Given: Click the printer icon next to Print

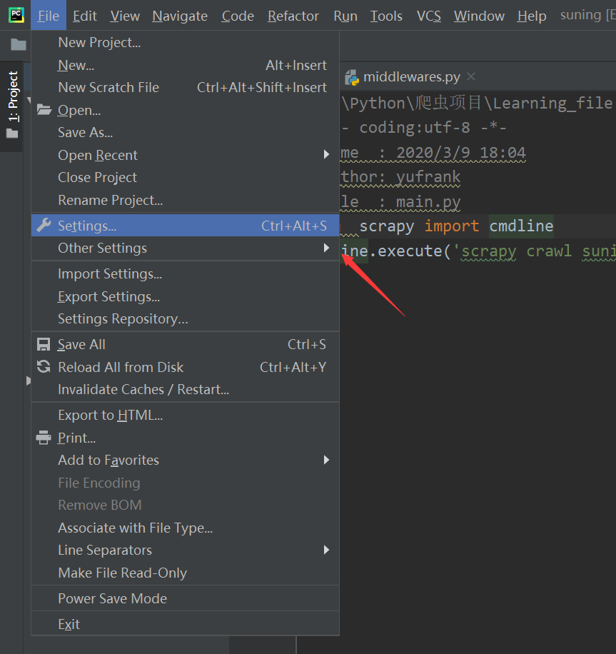Looking at the screenshot, I should coord(44,438).
